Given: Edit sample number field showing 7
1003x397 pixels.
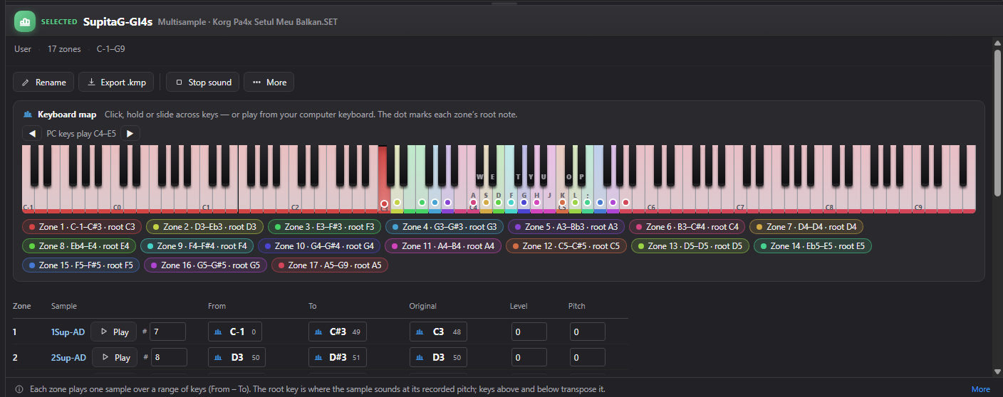Looking at the screenshot, I should tap(167, 332).
